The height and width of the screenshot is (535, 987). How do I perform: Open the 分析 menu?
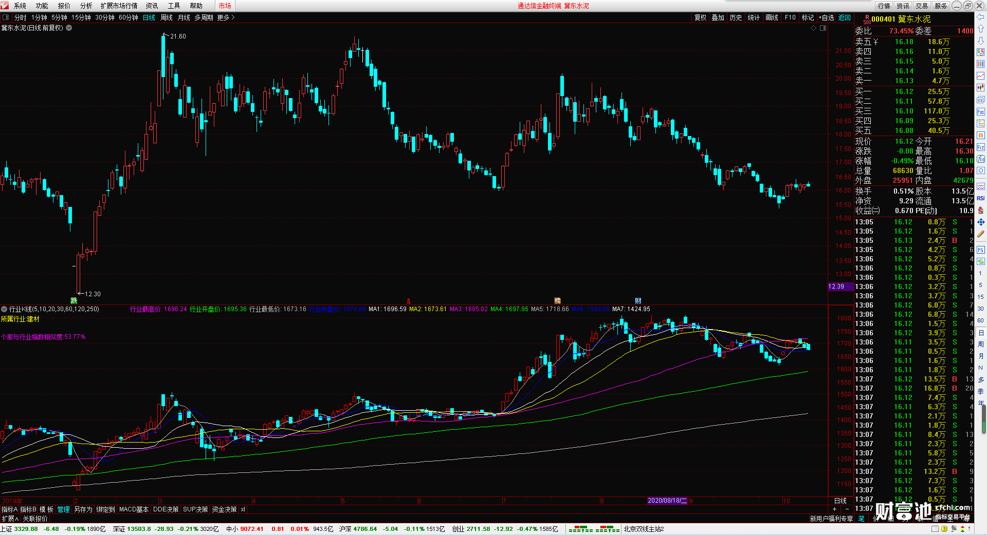(x=86, y=6)
